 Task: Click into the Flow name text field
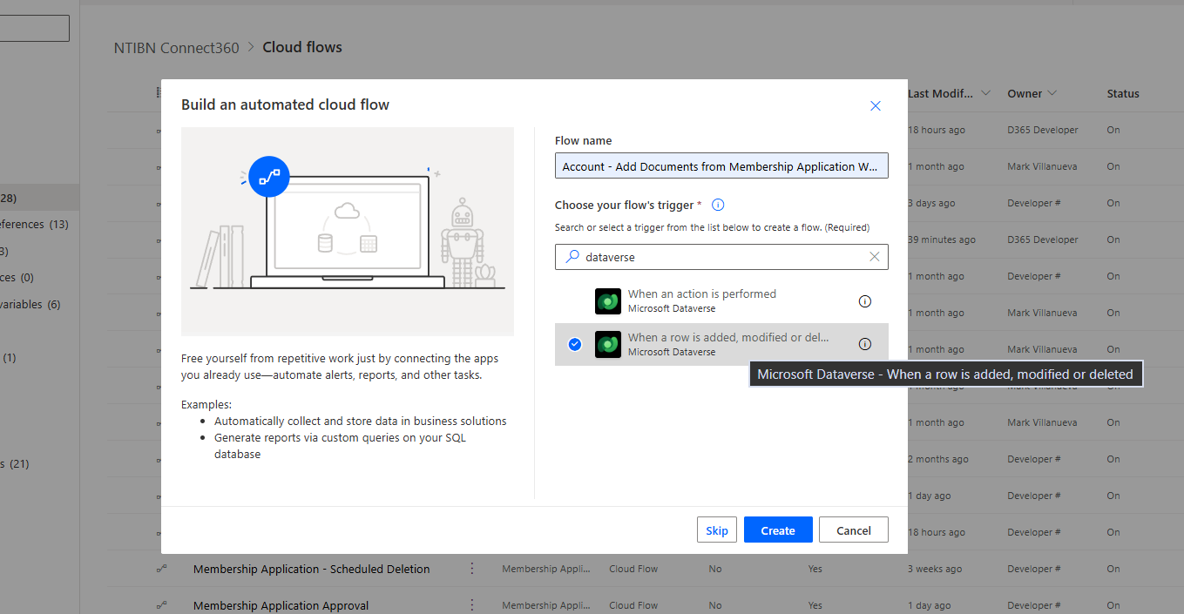[x=721, y=166]
